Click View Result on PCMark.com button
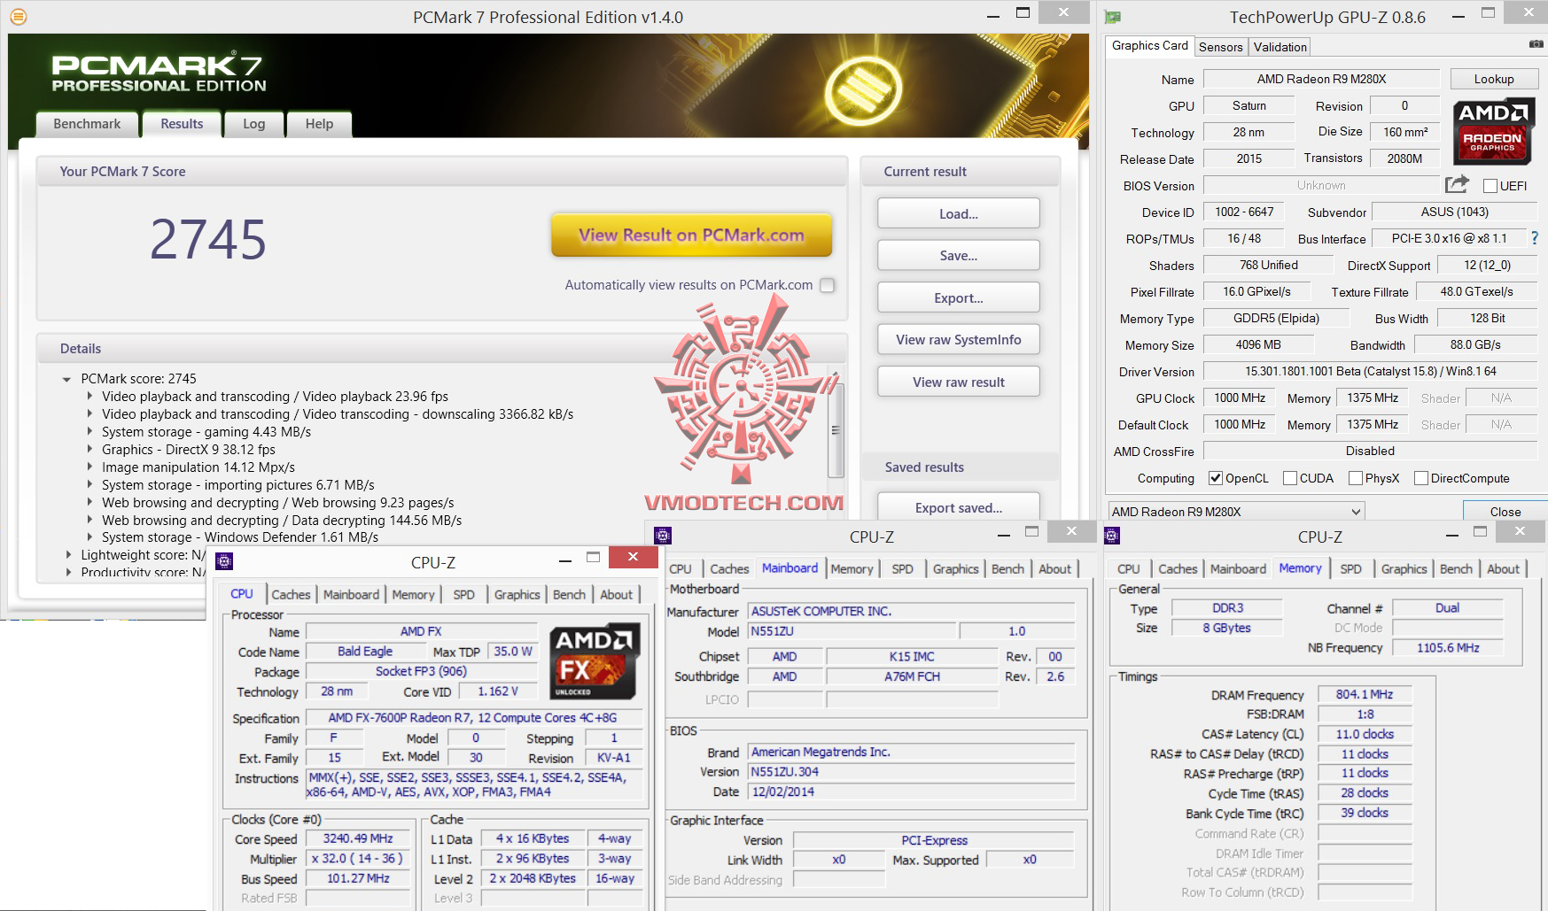This screenshot has width=1548, height=911. (691, 235)
